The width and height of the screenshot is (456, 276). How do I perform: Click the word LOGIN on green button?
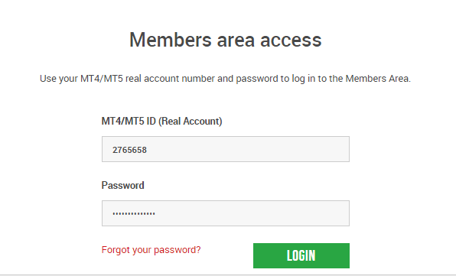pyautogui.click(x=301, y=255)
